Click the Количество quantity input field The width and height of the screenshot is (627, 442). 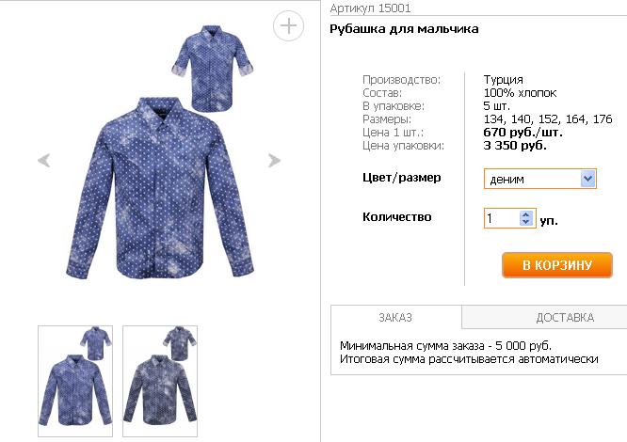[502, 218]
